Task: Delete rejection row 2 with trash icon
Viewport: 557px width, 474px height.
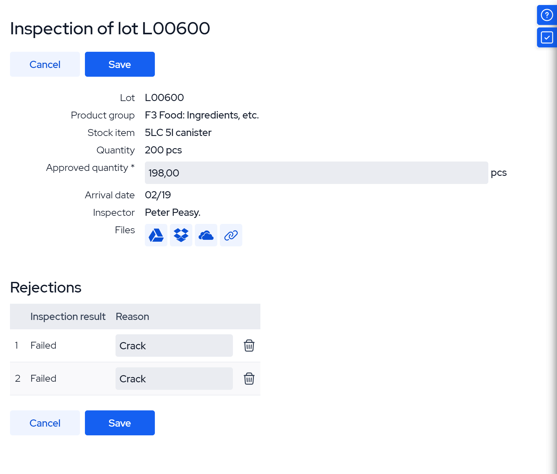Action: coord(249,379)
